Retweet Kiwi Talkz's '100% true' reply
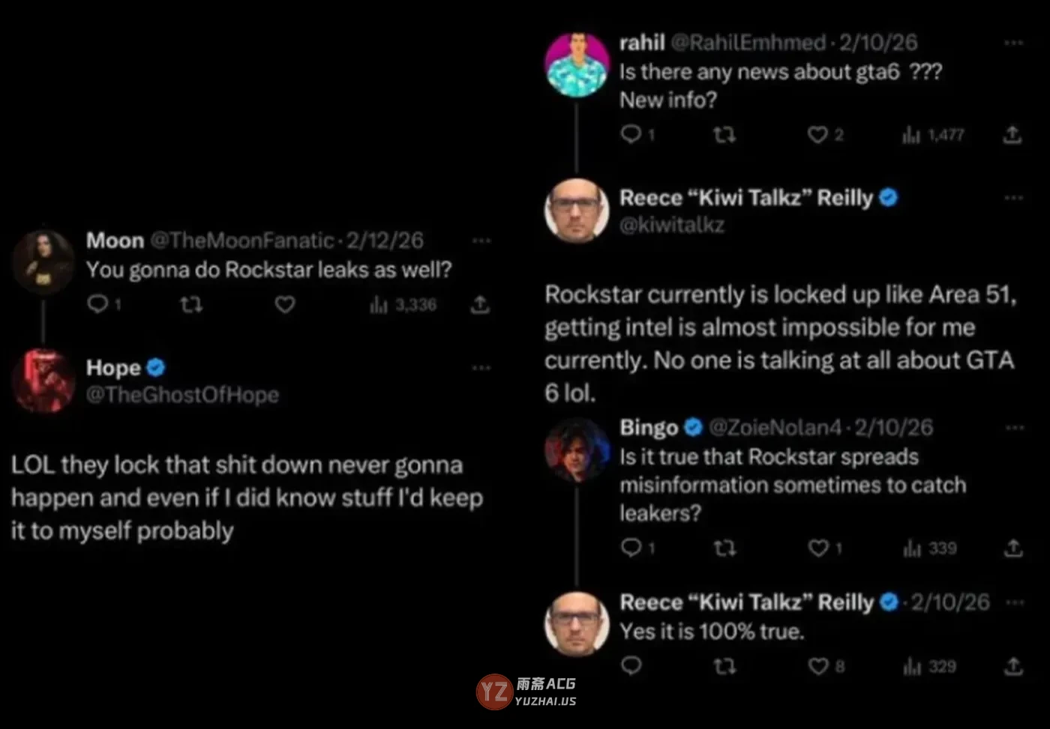The width and height of the screenshot is (1050, 729). tap(724, 666)
